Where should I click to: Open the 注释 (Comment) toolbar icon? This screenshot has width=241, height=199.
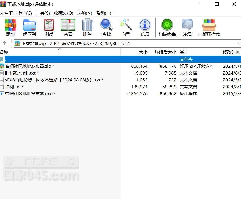pyautogui.click(x=187, y=28)
